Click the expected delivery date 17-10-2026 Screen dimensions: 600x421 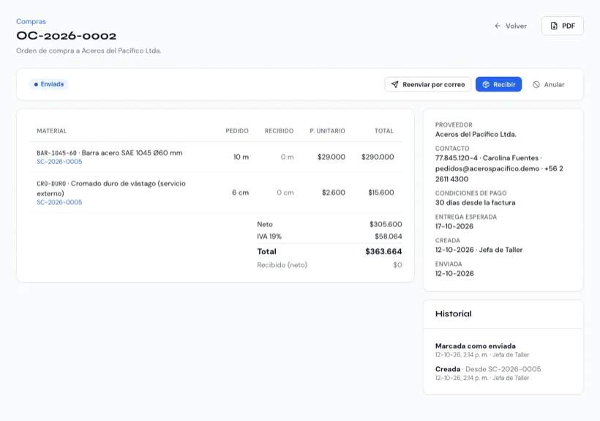click(x=454, y=226)
